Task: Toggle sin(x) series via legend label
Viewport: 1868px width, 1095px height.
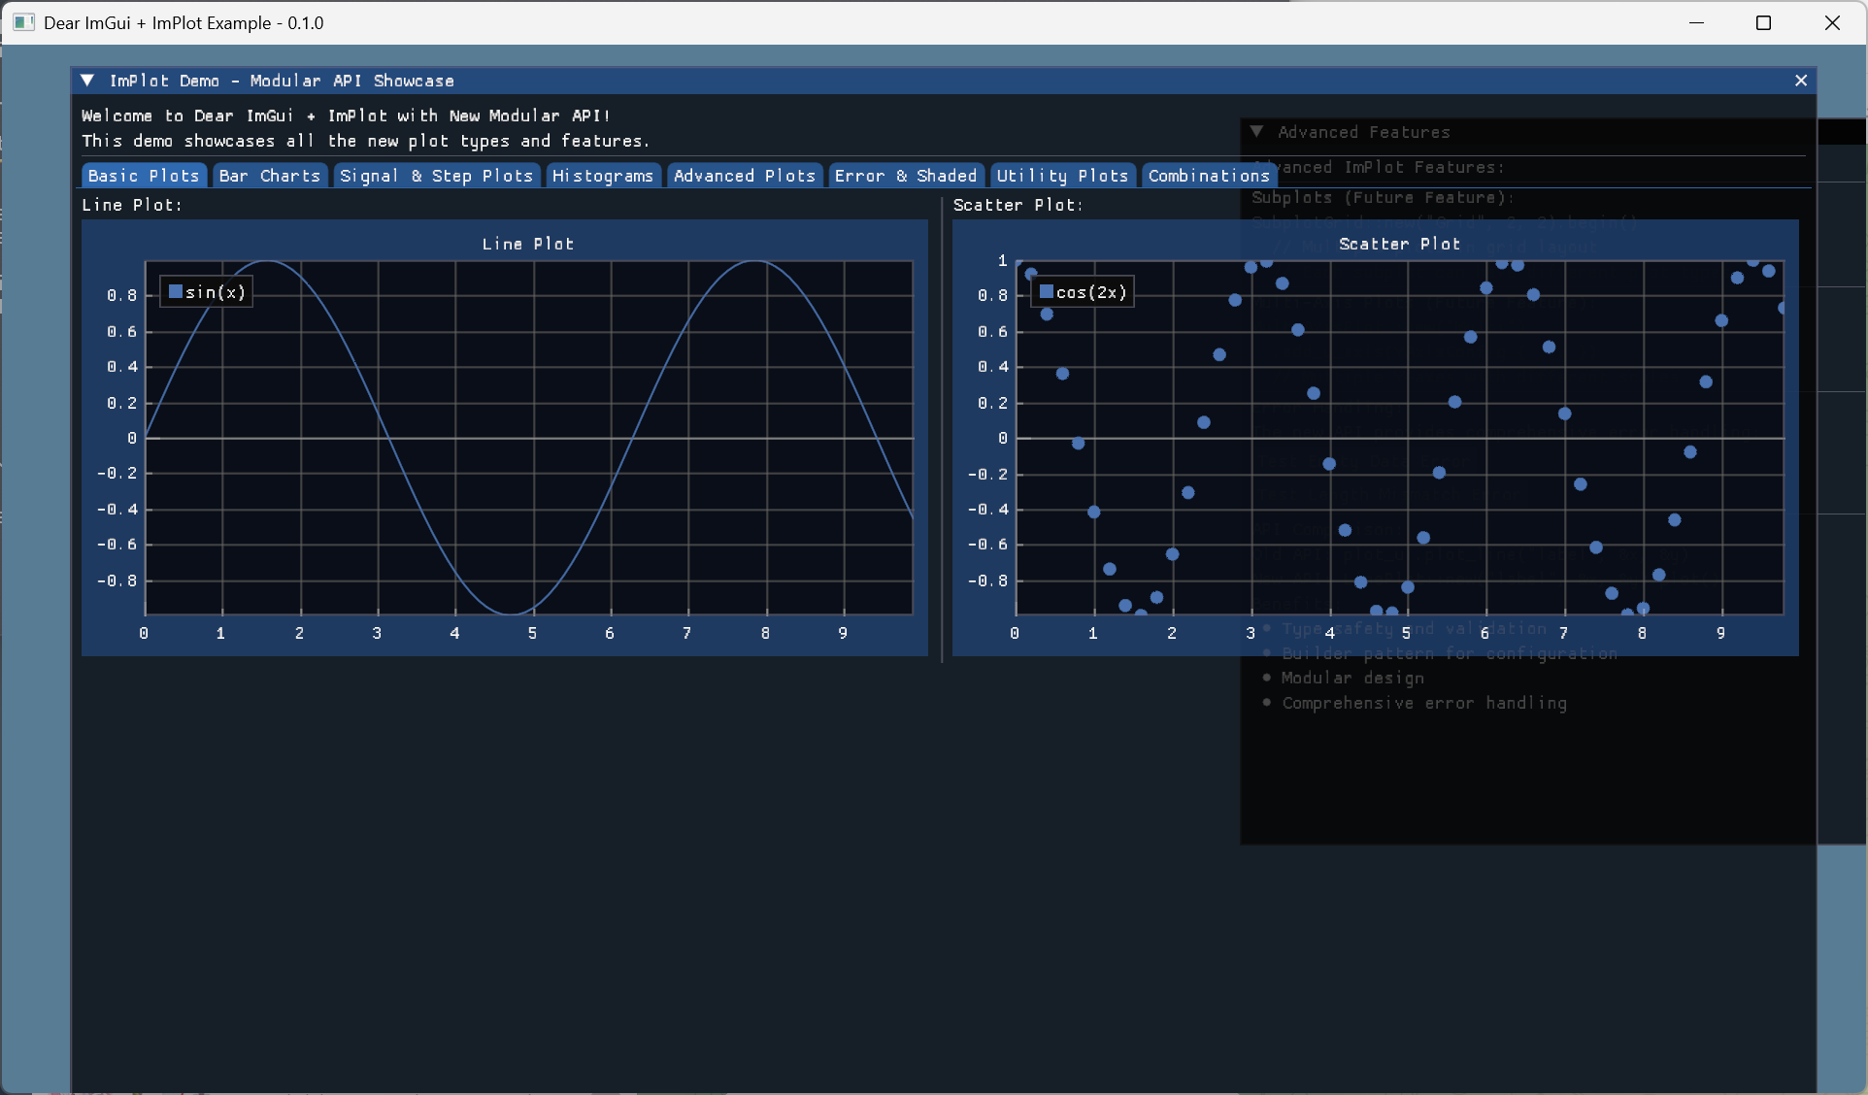Action: (216, 292)
